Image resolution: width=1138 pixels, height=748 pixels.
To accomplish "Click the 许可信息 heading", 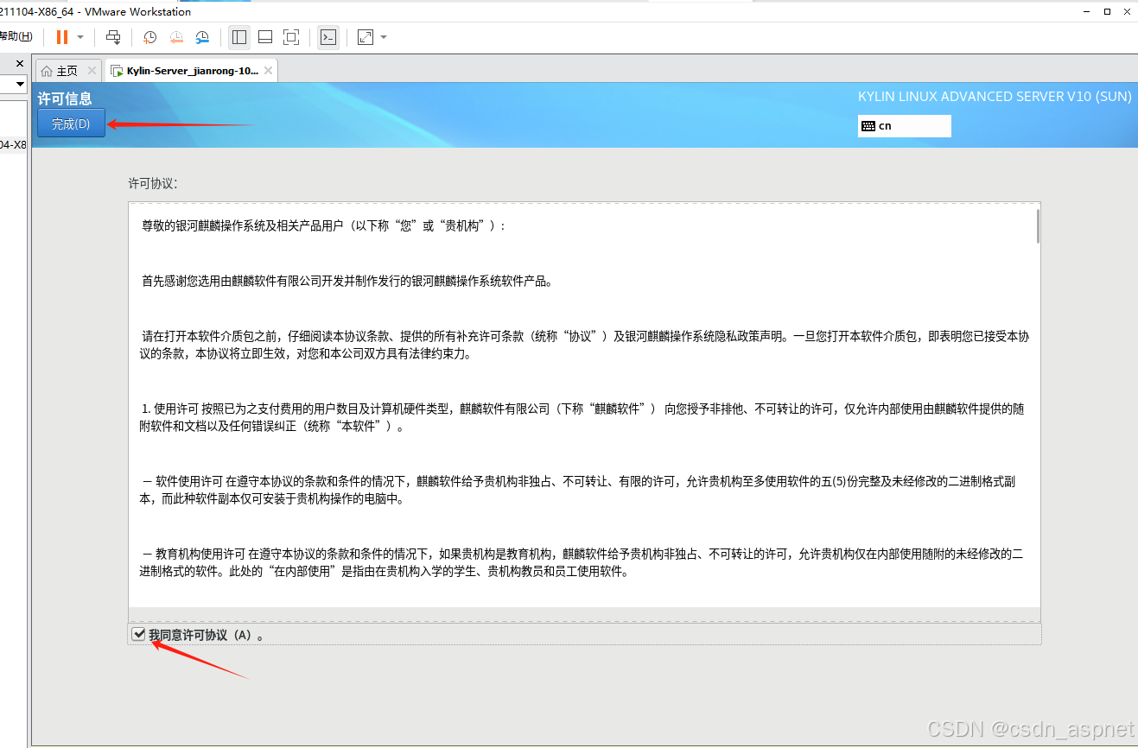I will [65, 98].
